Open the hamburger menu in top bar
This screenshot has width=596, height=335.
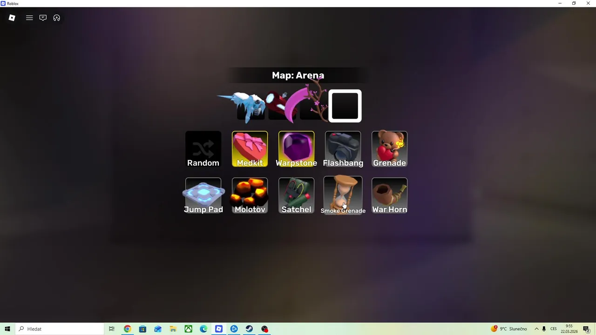coord(29,18)
